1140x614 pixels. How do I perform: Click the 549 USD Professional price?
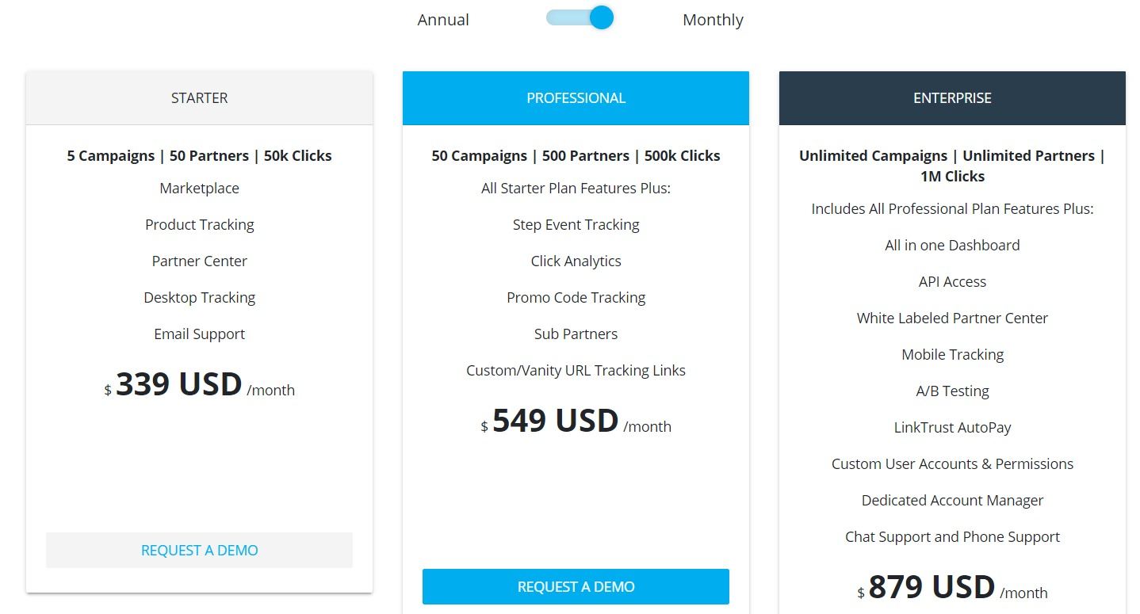(576, 421)
